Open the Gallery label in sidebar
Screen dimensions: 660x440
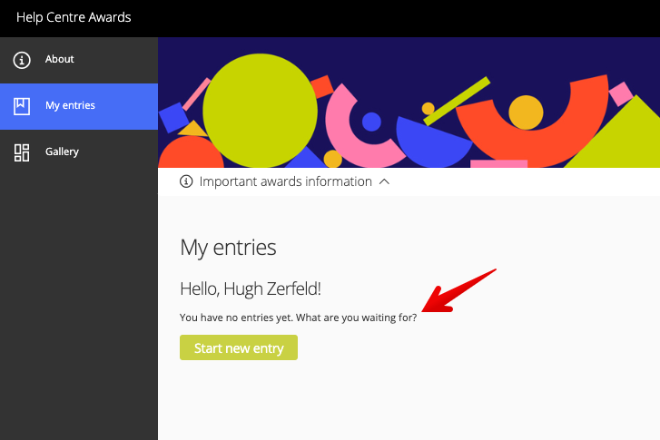coord(62,152)
